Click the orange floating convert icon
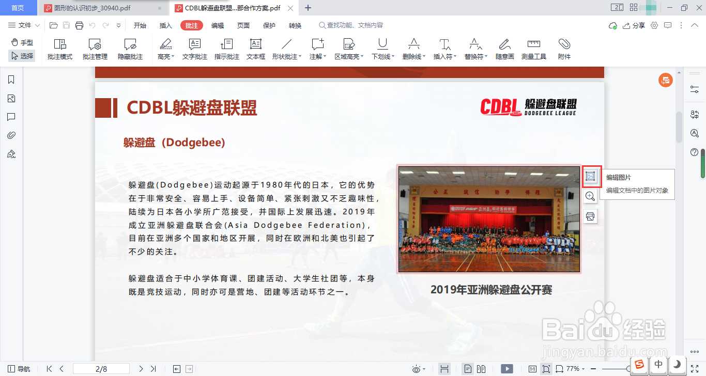 point(665,80)
